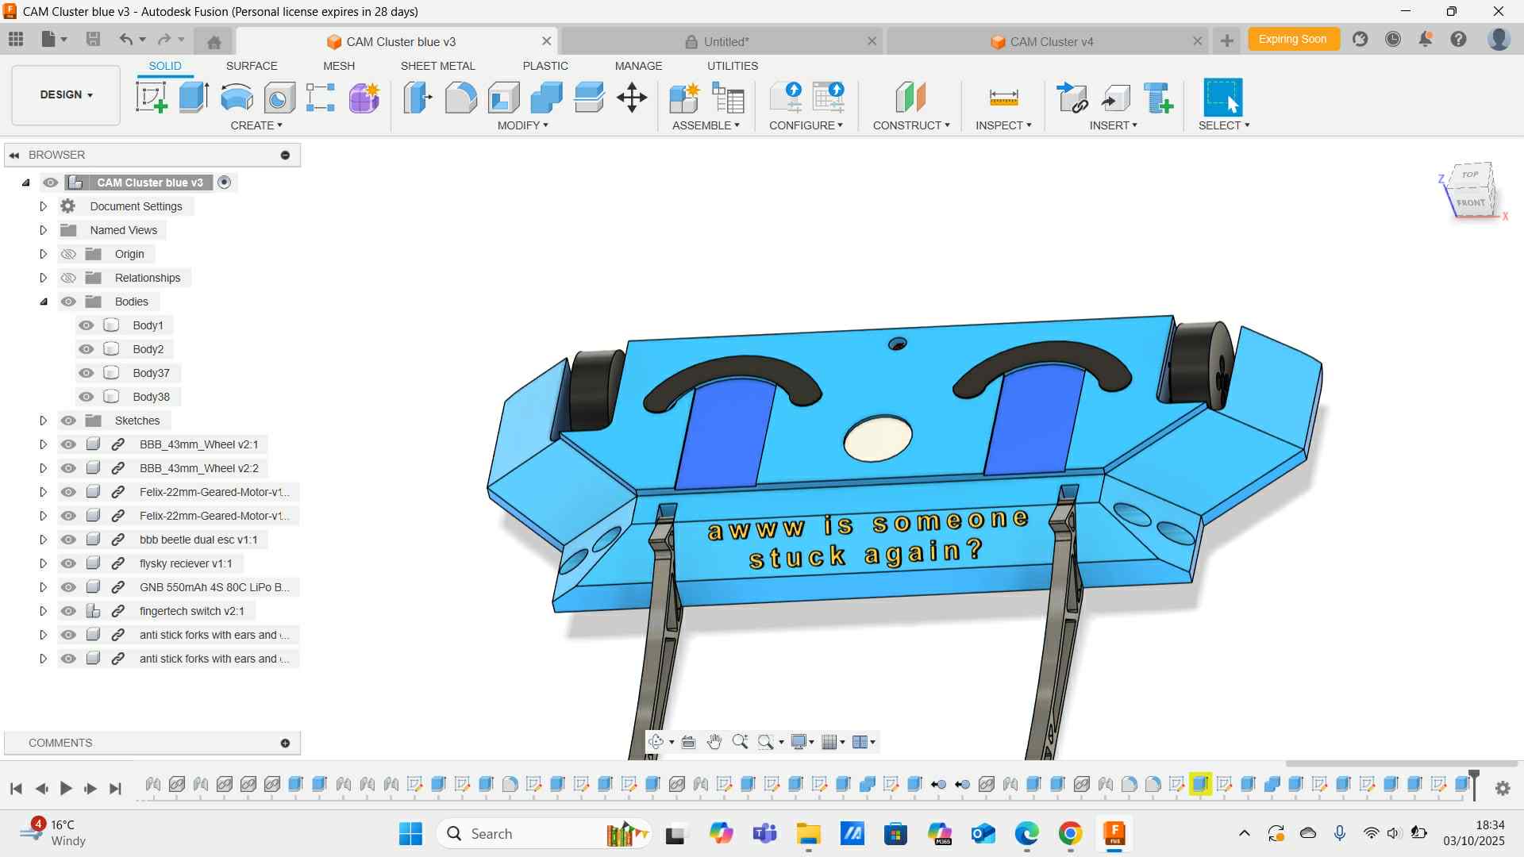Hide Body37 using its eye icon

tap(87, 373)
